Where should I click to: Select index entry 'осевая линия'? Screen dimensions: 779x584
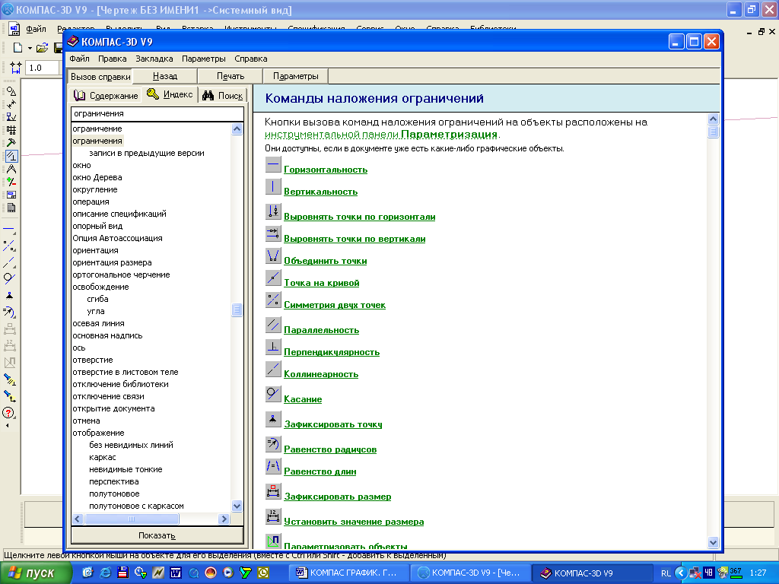pyautogui.click(x=98, y=323)
